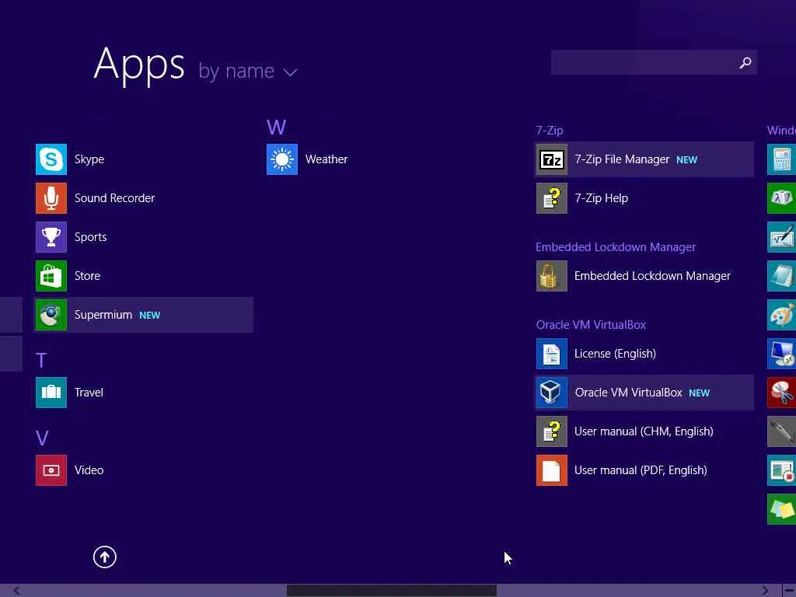Click the zoom-out minus button at scrollbar end

pos(790,591)
